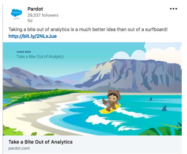Click the green foliage in bottom-right corner

167,130
